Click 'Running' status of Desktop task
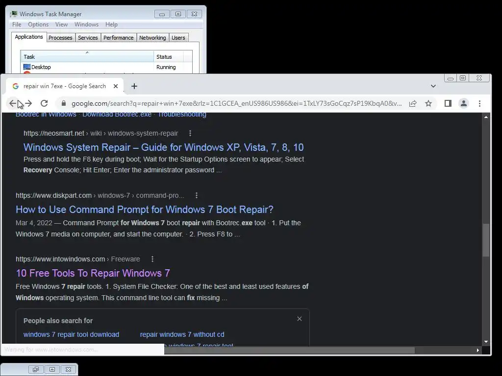This screenshot has height=376, width=502. [166, 67]
